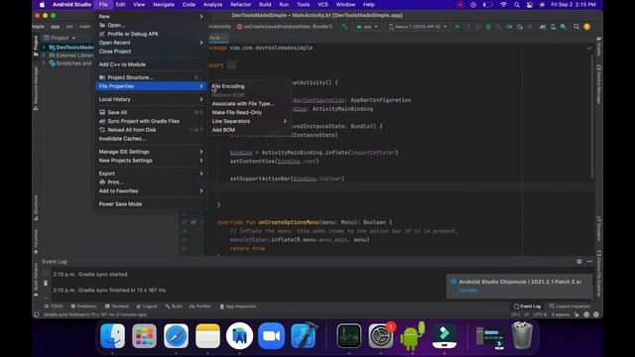Expand the DevToolsMadeSimple project tree node
635x357 pixels.
coord(44,48)
